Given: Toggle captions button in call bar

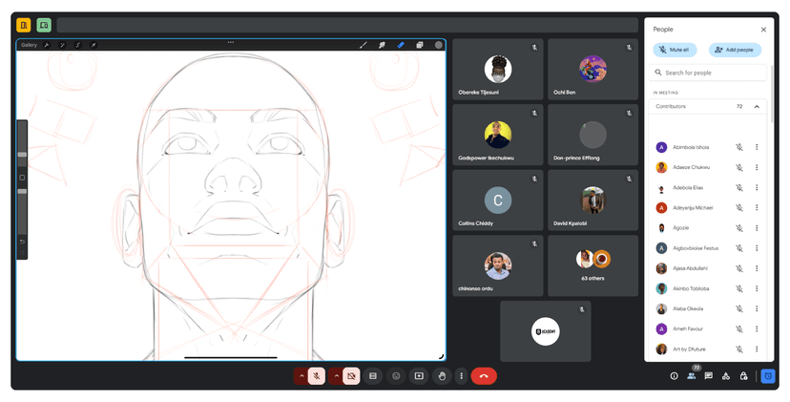Looking at the screenshot, I should pos(373,376).
